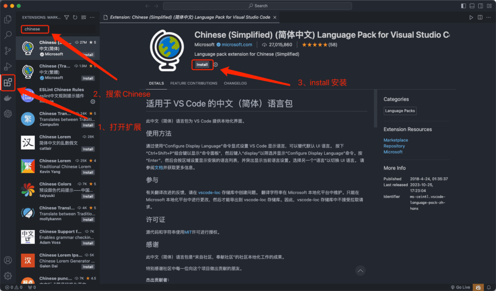Viewport: 496px width, 291px height.
Task: Install the Chinese Simplified language pack
Action: tap(202, 64)
